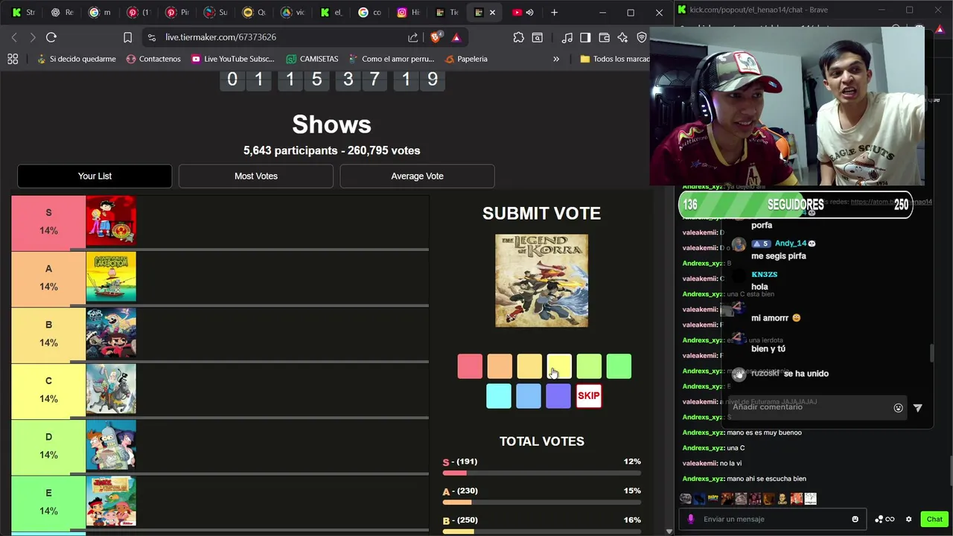This screenshot has height=536, width=953.
Task: Toggle the browser sidebar panel icon
Action: click(x=585, y=37)
